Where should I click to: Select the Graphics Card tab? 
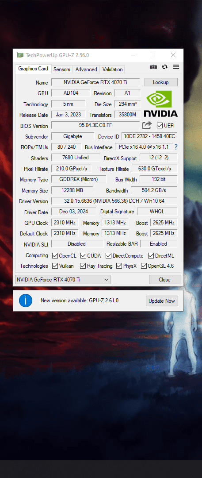33,69
